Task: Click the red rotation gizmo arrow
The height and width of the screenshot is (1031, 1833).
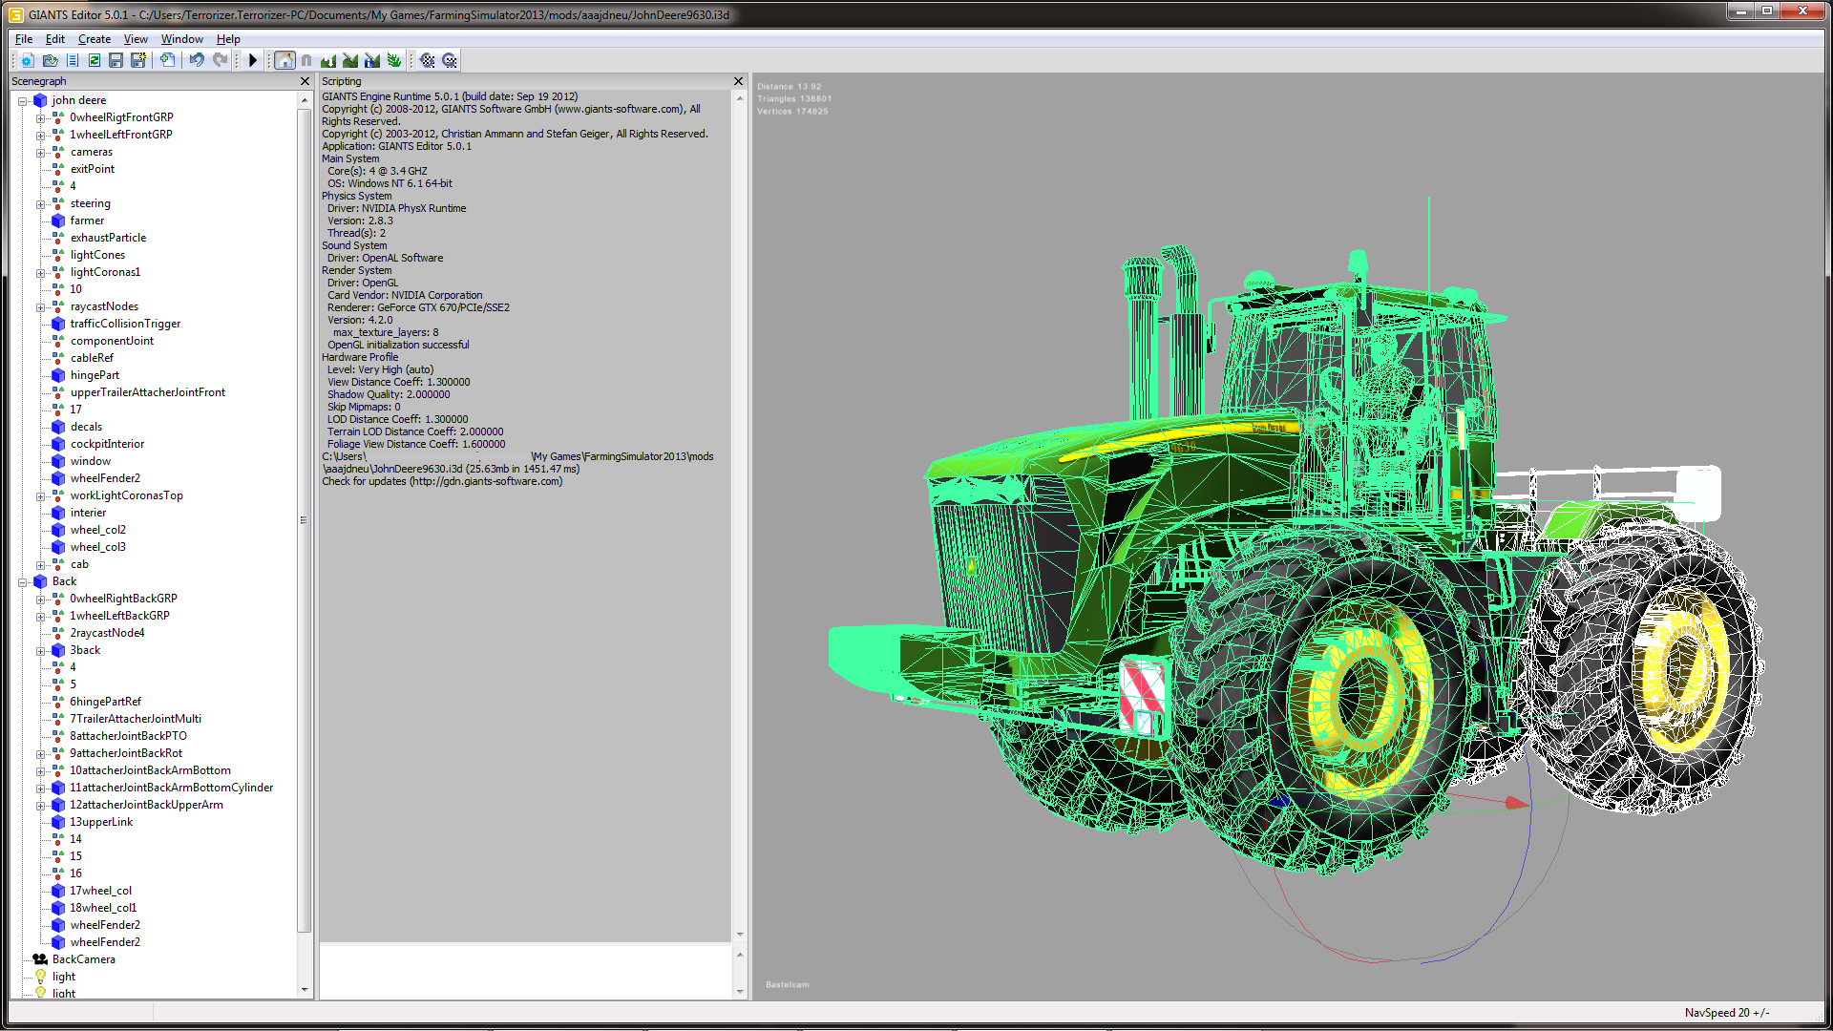Action: pyautogui.click(x=1516, y=803)
